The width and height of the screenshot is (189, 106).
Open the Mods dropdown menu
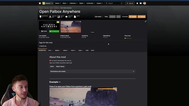65,3
